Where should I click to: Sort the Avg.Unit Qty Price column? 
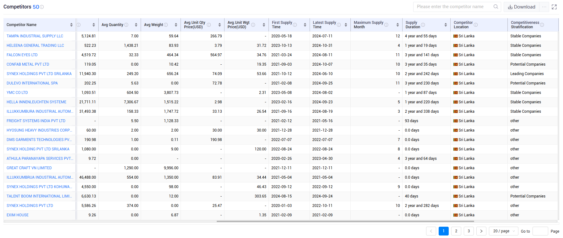[219, 25]
